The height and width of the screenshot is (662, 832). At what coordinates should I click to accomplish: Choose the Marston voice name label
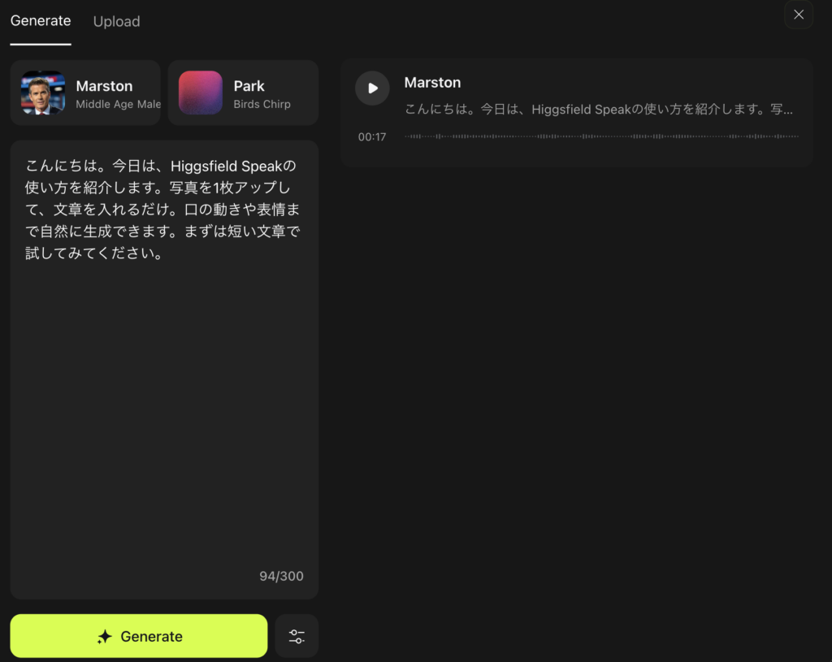(x=104, y=86)
